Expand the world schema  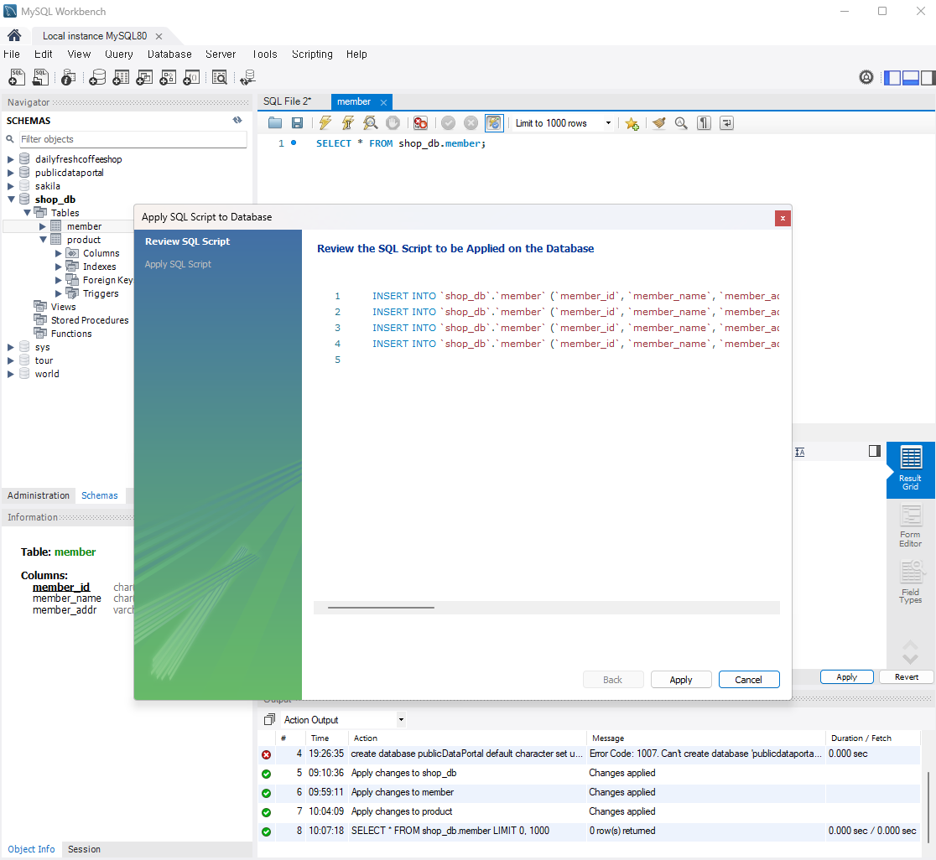pos(10,375)
